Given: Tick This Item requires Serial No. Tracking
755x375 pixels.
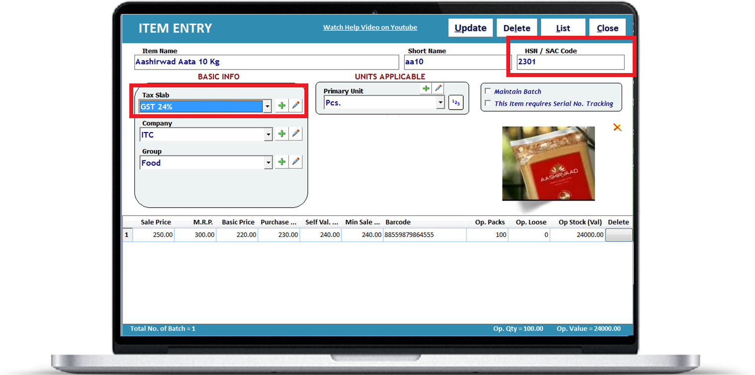Looking at the screenshot, I should pyautogui.click(x=488, y=103).
